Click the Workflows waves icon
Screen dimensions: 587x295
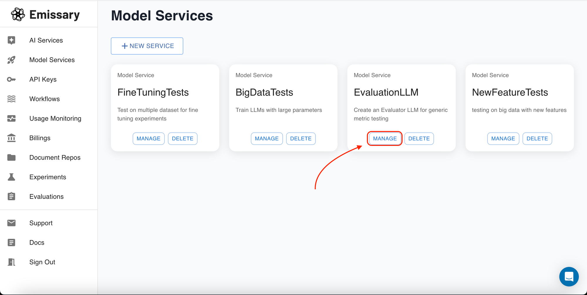(11, 99)
